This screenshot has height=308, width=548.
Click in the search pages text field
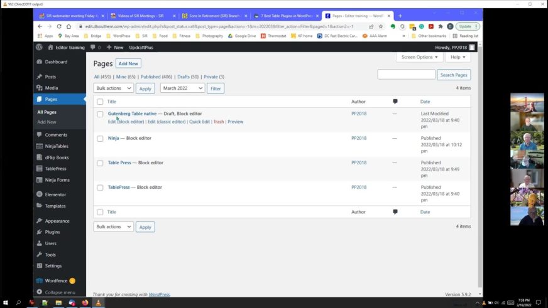coord(406,75)
